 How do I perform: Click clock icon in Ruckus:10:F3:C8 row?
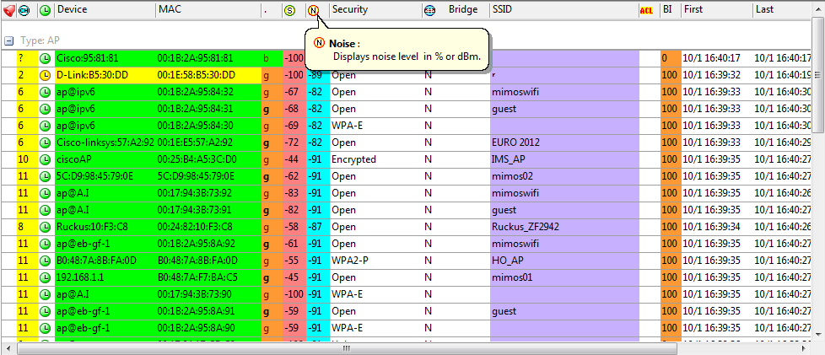(x=46, y=227)
